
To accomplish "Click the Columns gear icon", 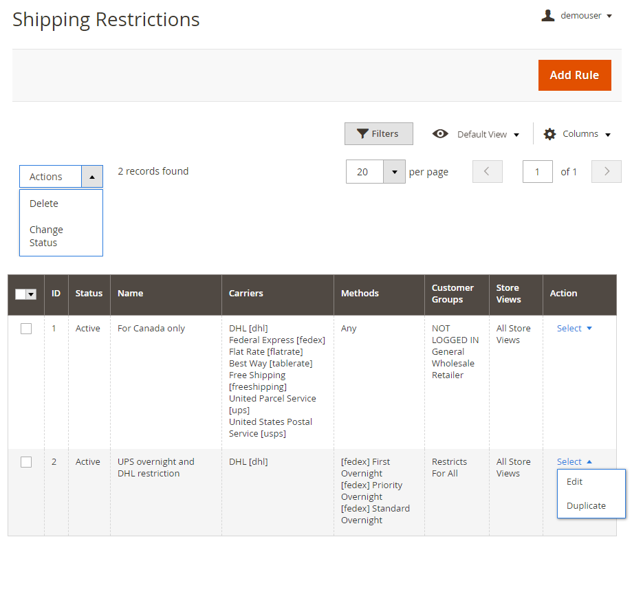I will [x=549, y=134].
